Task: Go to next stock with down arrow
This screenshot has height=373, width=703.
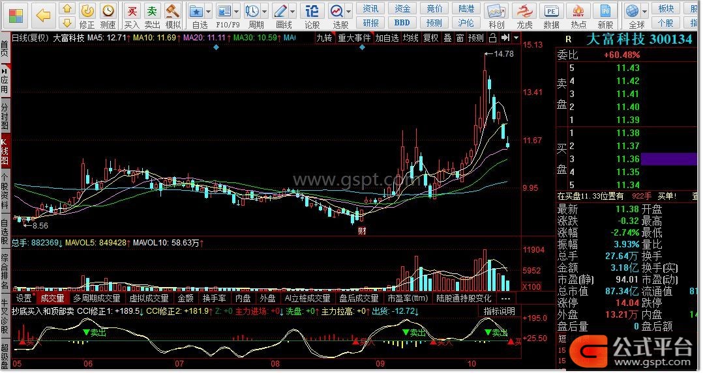Action: click(67, 23)
